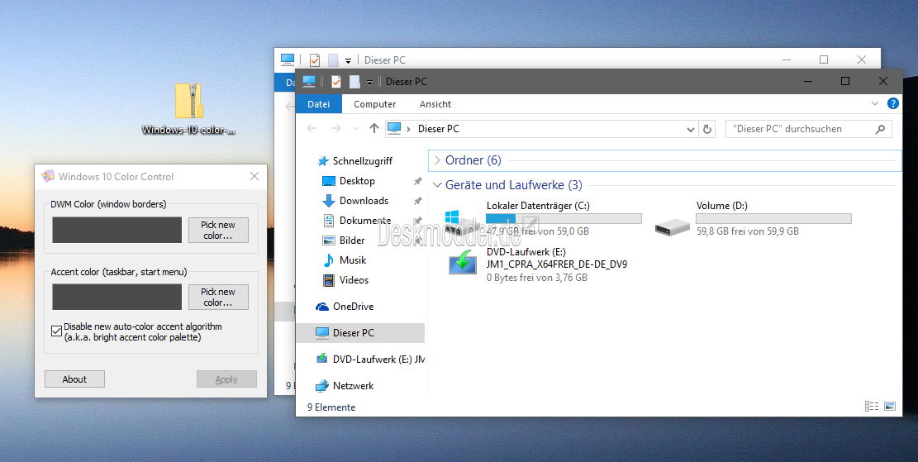918x462 pixels.
Task: Open the quick access dropdown in back Explorer window
Action: pyautogui.click(x=348, y=61)
